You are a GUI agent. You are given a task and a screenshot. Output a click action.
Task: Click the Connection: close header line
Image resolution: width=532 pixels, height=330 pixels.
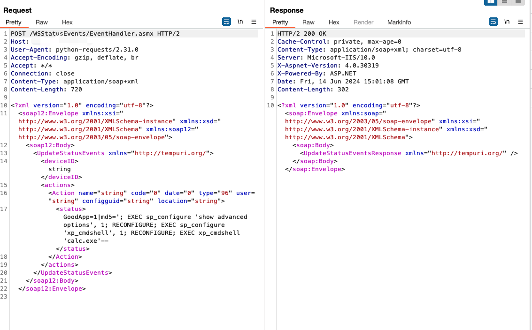43,74
